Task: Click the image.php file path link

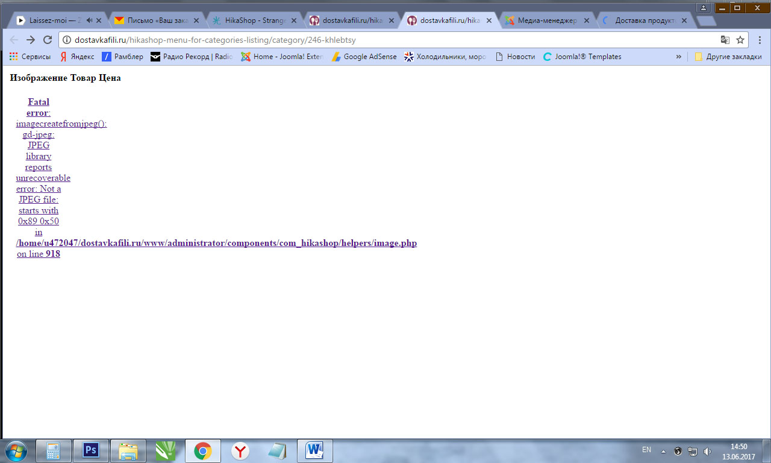Action: tap(216, 243)
